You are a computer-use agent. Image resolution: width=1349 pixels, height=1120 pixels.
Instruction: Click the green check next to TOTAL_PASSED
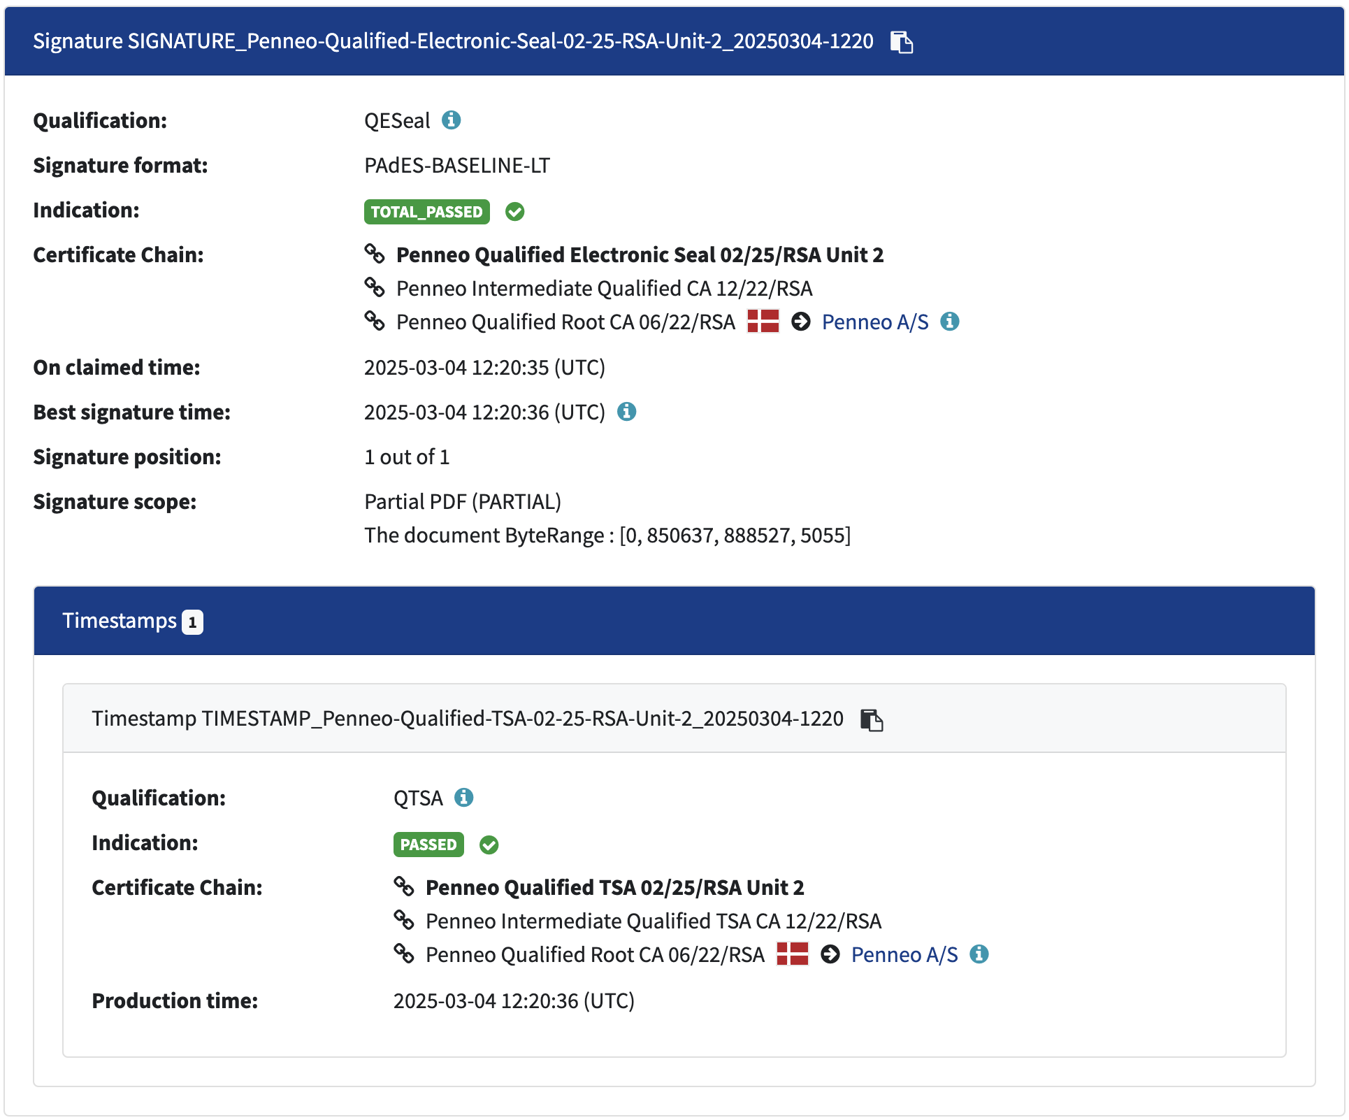[x=515, y=211]
